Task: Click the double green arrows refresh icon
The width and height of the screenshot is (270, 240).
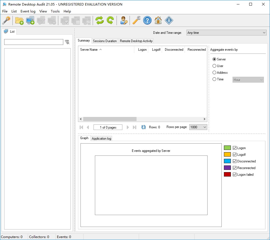Action: (x=100, y=21)
